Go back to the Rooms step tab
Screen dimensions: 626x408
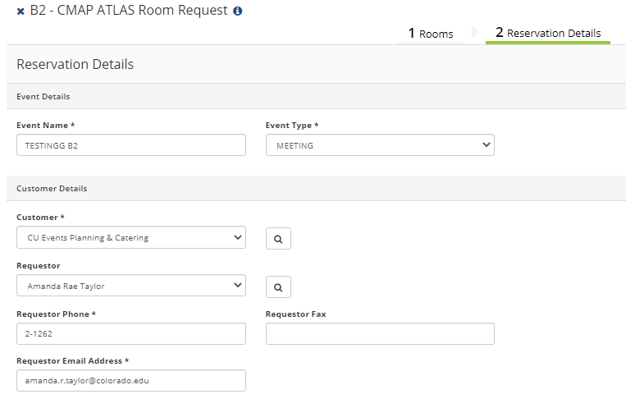(x=431, y=34)
